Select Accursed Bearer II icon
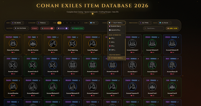201x106 pixels. (152, 65)
